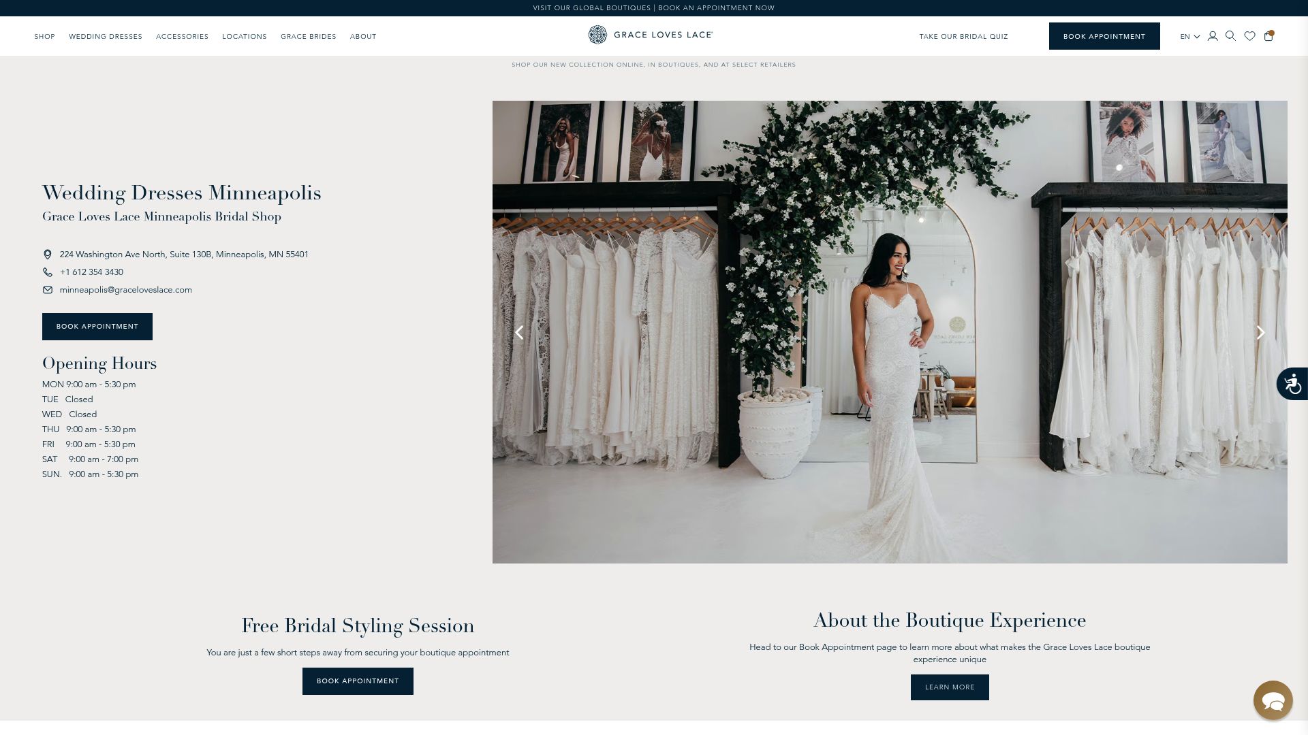Go to next boutique photo arrow
The height and width of the screenshot is (735, 1308).
coord(1260,333)
